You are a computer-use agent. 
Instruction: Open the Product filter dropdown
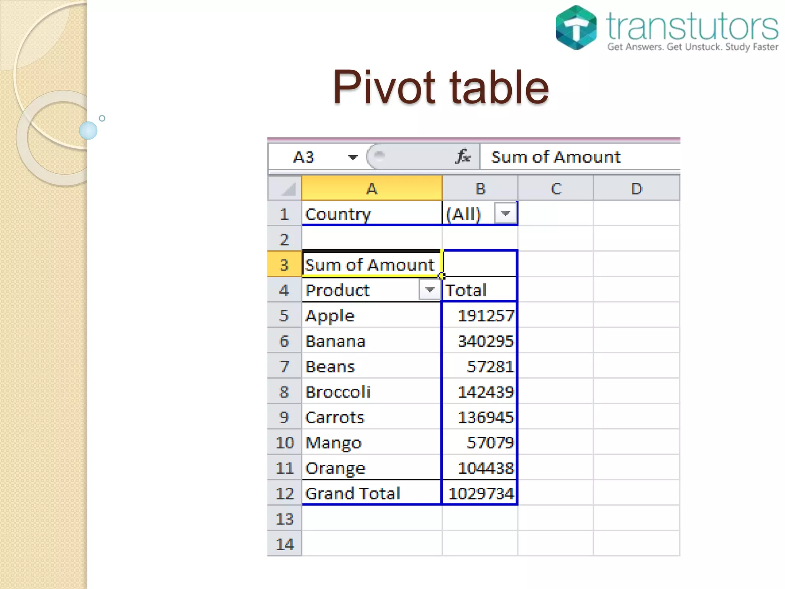(x=429, y=290)
